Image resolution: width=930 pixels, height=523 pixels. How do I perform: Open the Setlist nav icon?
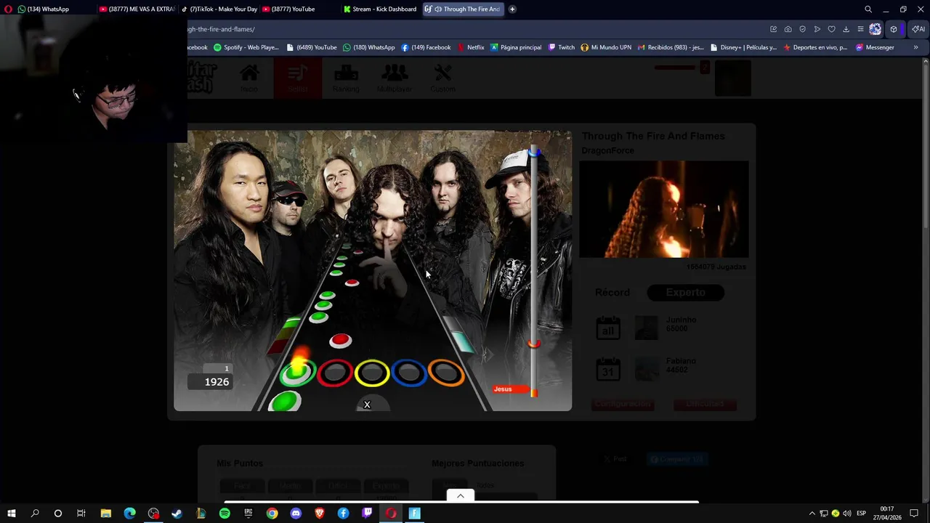[x=297, y=78]
